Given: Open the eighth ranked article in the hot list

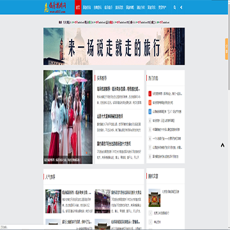Looking at the screenshot, I should point(165,157).
